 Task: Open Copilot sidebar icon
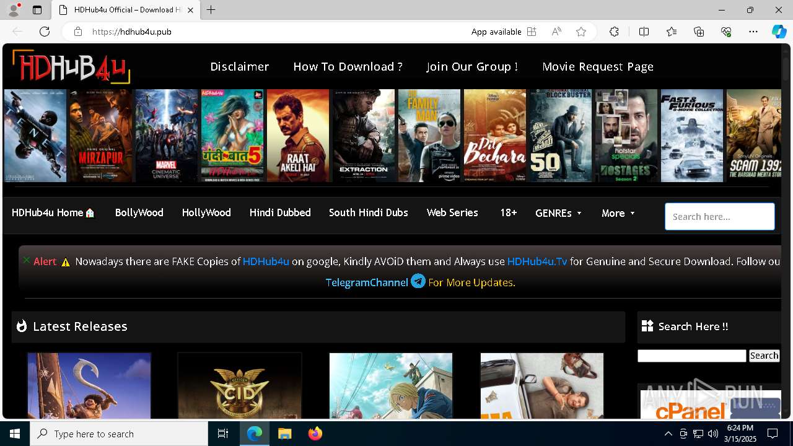(779, 32)
